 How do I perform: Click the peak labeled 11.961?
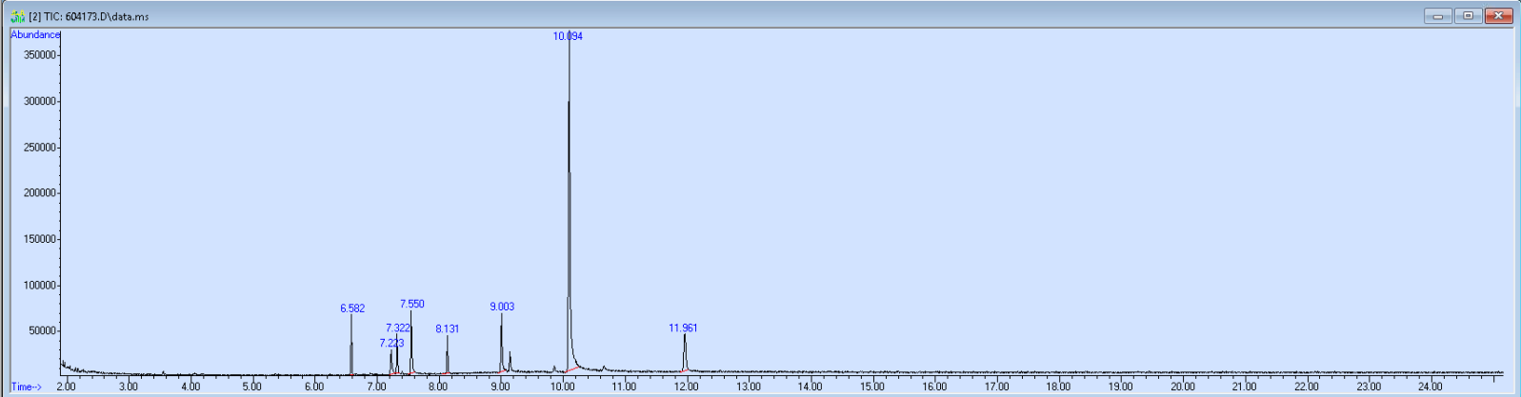[683, 328]
